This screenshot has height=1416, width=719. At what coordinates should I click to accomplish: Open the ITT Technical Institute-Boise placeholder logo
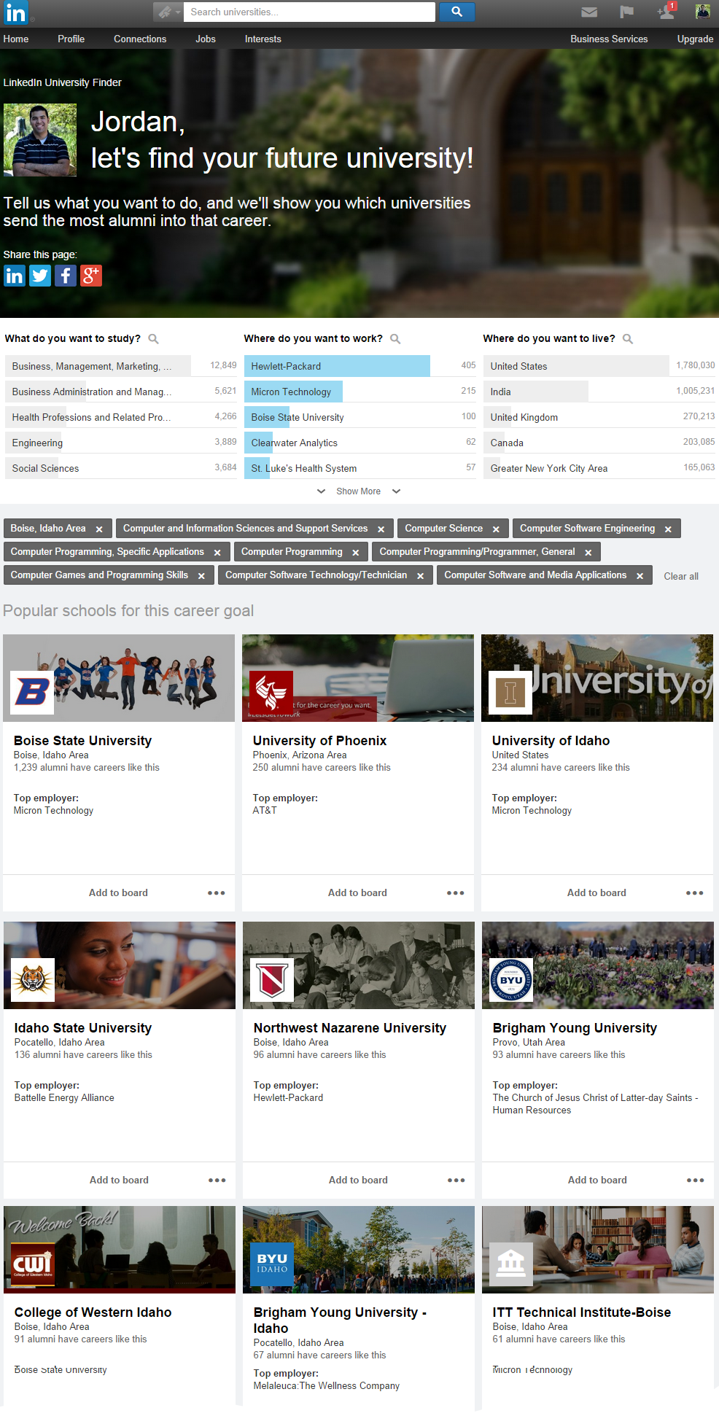coord(511,1264)
